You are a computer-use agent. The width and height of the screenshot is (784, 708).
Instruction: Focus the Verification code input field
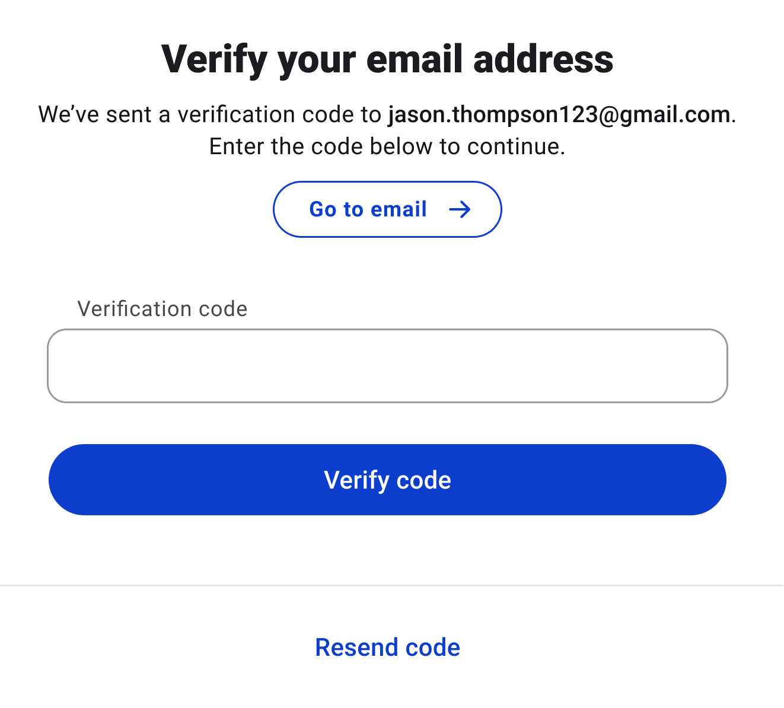pyautogui.click(x=387, y=366)
